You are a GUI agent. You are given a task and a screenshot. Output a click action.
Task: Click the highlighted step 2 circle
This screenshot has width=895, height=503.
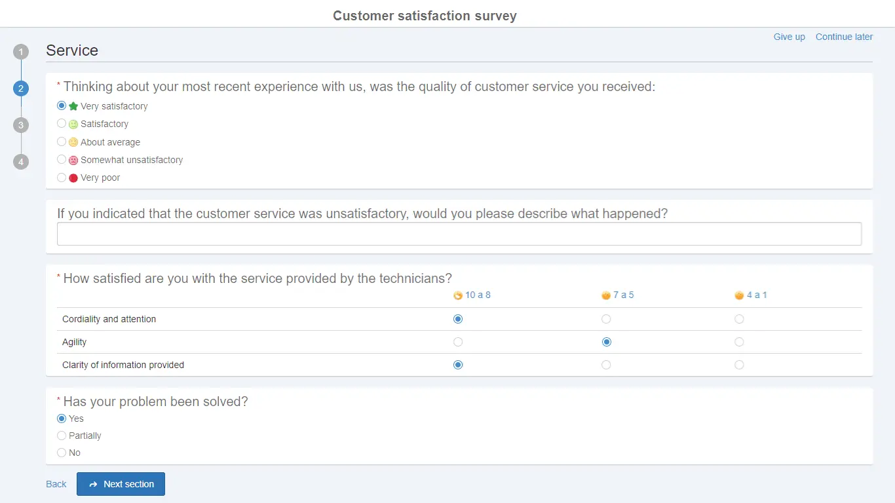tap(20, 88)
